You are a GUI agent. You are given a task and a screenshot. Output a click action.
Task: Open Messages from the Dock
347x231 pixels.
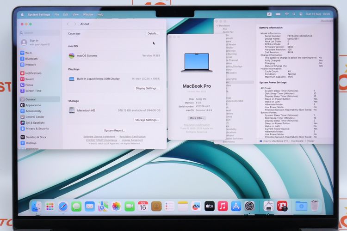[x=76, y=207]
